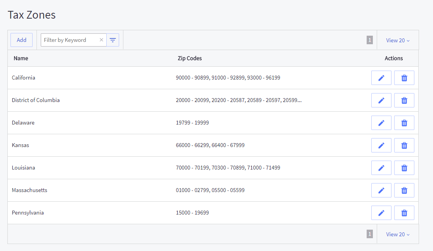Click the Zip Codes column header
The image size is (433, 251).
coord(190,58)
